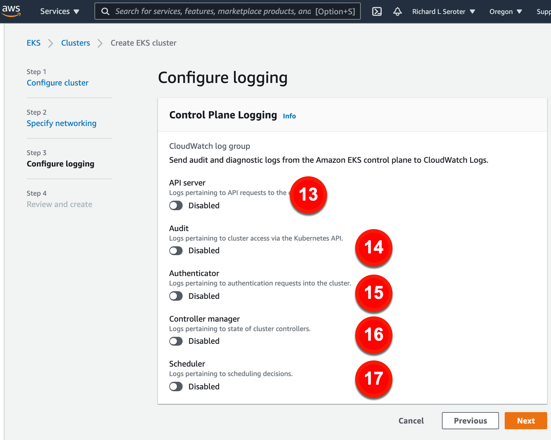Viewport: 551px width, 440px height.
Task: Click the search magnifier icon
Action: click(x=105, y=11)
